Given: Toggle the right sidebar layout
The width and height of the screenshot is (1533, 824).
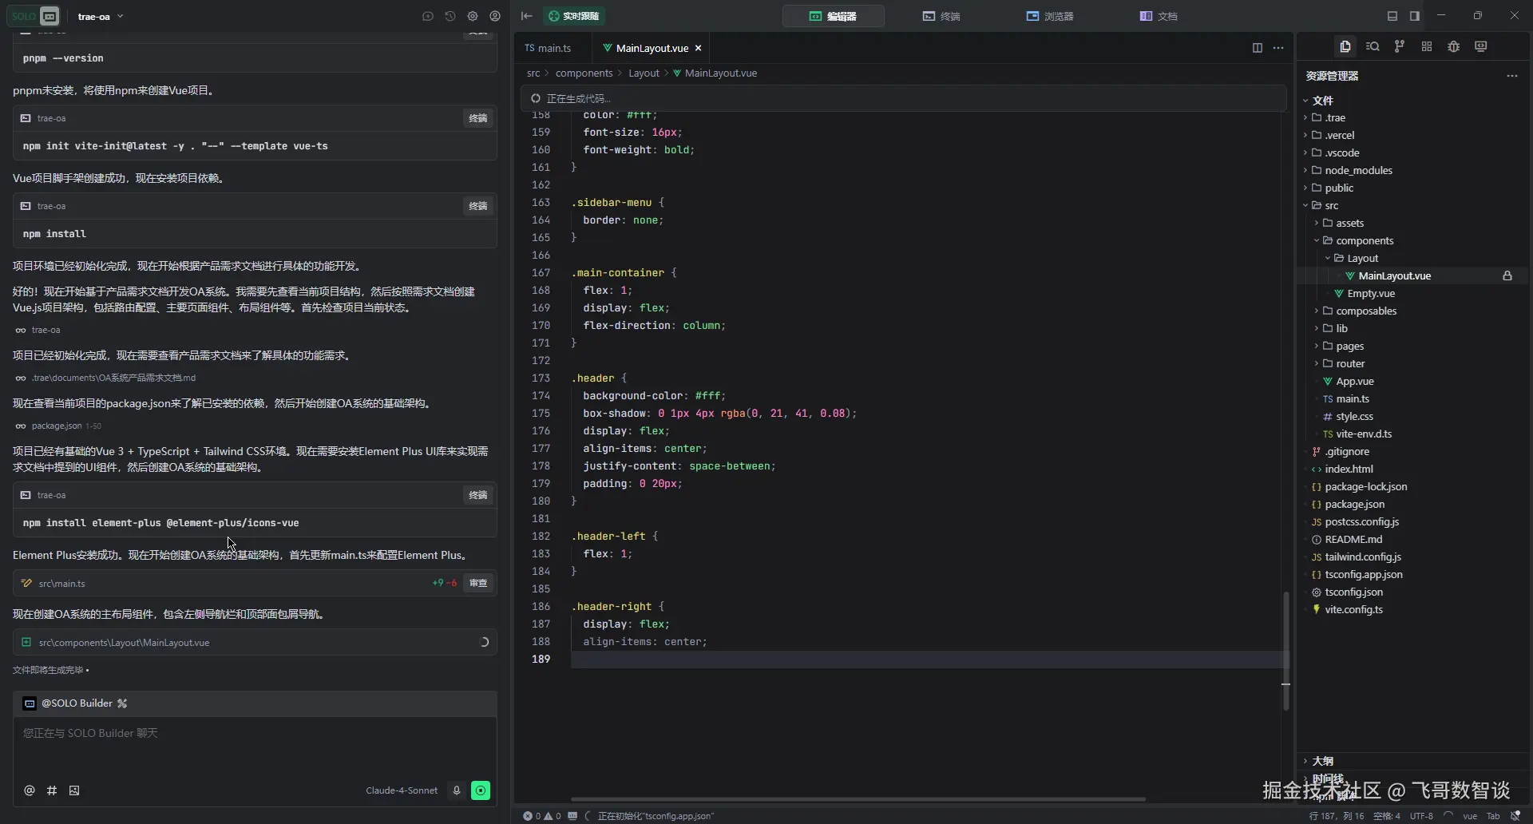Looking at the screenshot, I should (1415, 16).
